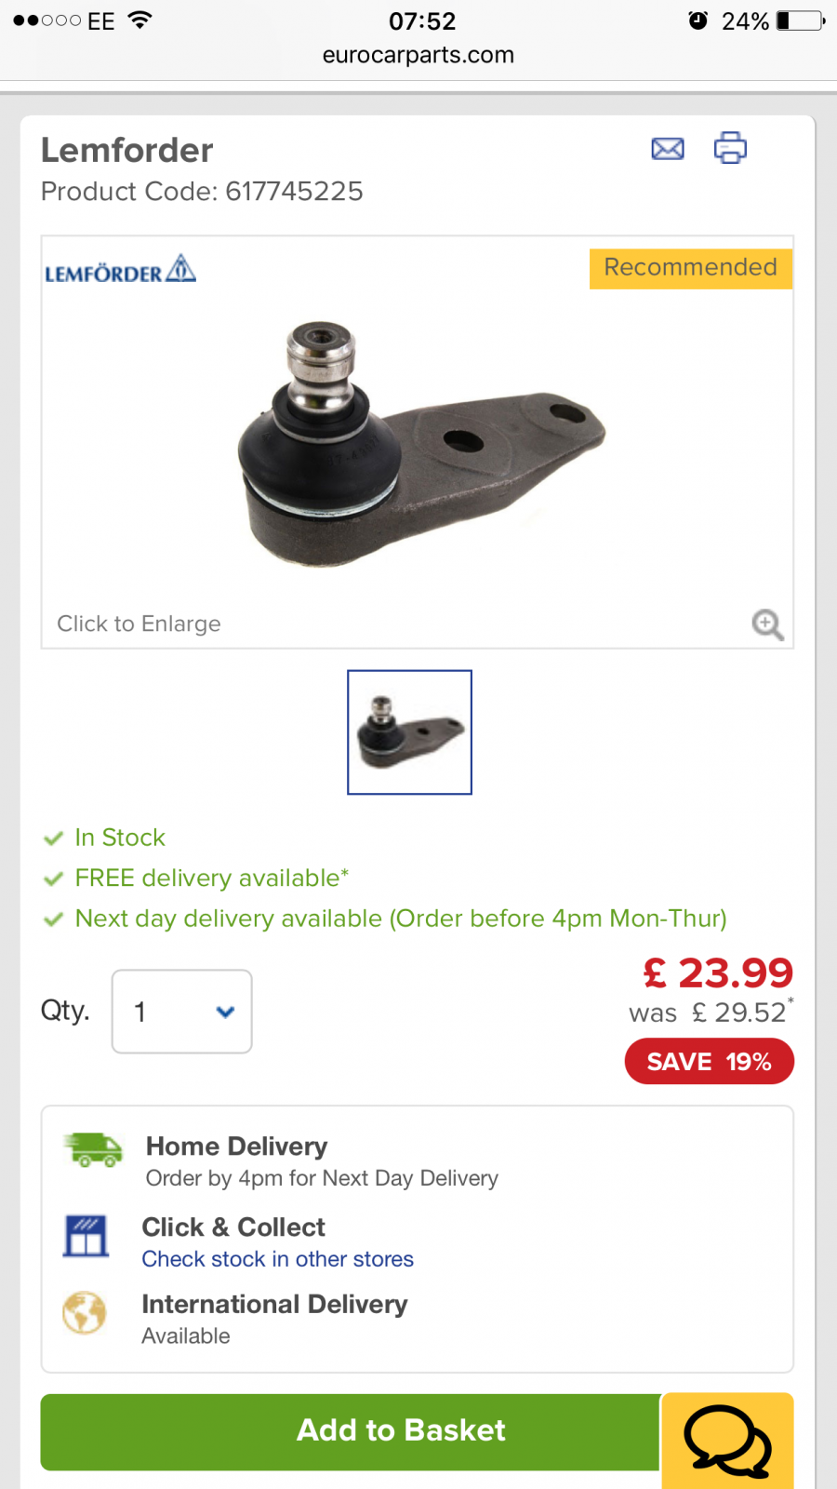Viewport: 837px width, 1489px height.
Task: Open Check stock in other stores link
Action: 277,1259
